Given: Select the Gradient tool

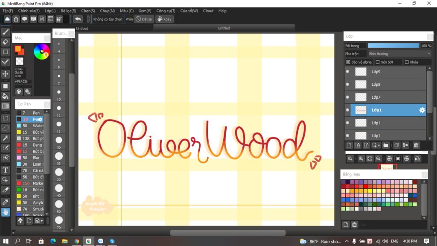Looking at the screenshot, I should pos(5,106).
